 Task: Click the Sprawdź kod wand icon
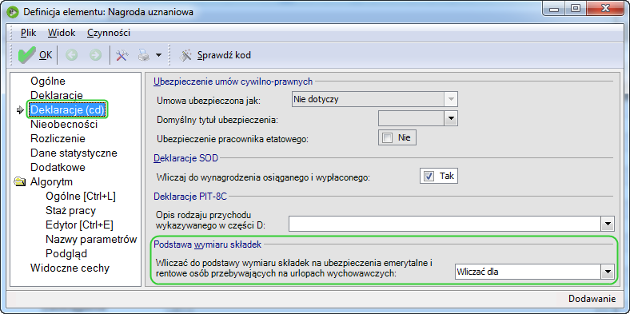(185, 55)
